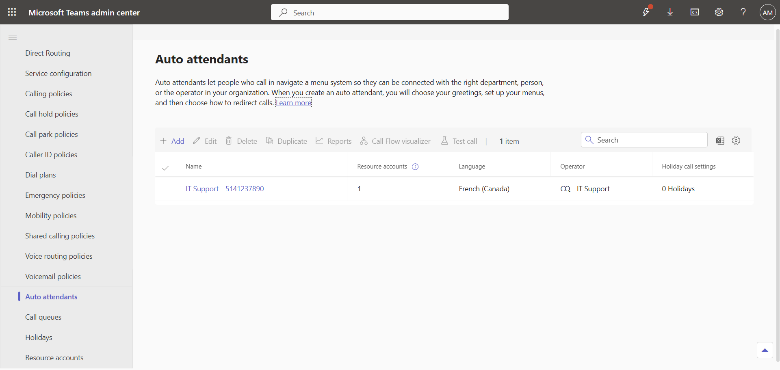Open Resource accounts in sidebar

coord(54,358)
